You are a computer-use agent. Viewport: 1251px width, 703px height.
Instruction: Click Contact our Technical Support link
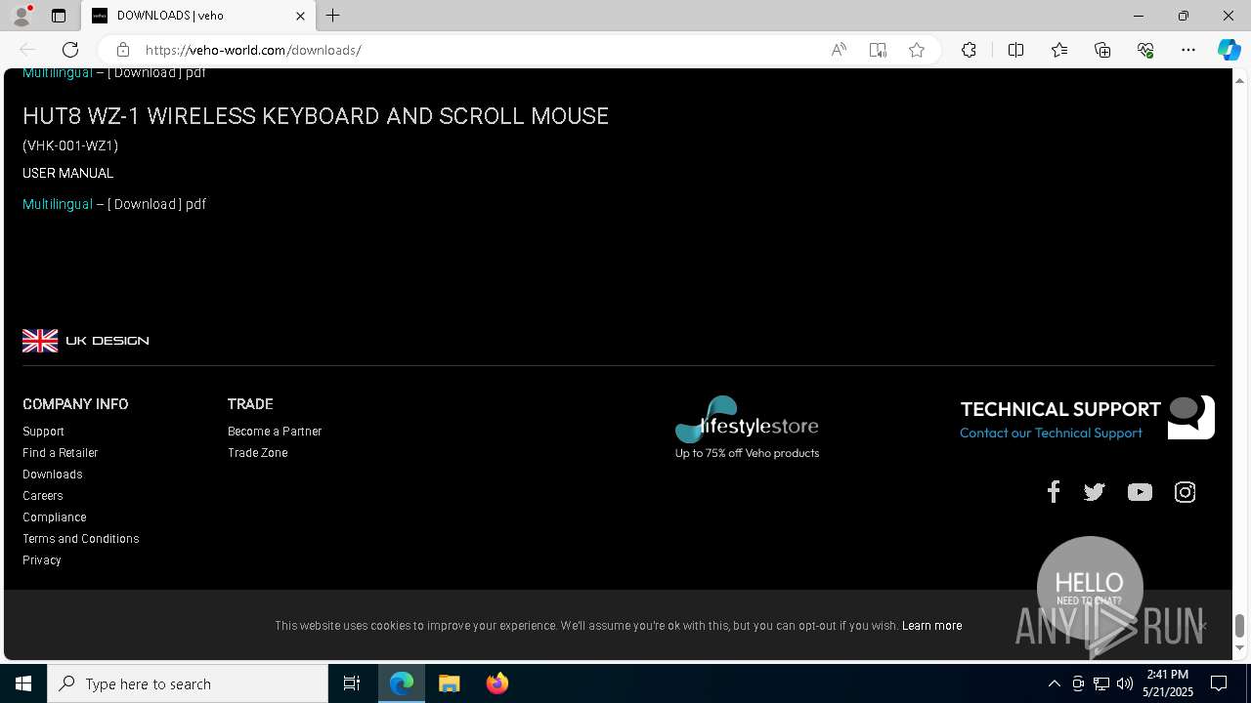1051,433
